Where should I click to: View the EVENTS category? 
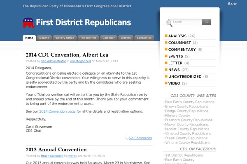coord(176,56)
